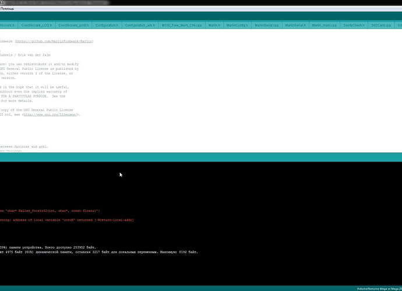Switch to the Conditionals_LCD.h tab

[37, 26]
